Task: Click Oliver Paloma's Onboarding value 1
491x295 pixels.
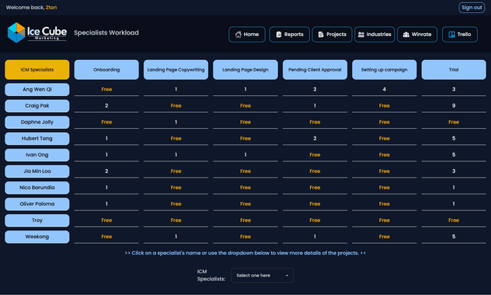Action: click(107, 204)
